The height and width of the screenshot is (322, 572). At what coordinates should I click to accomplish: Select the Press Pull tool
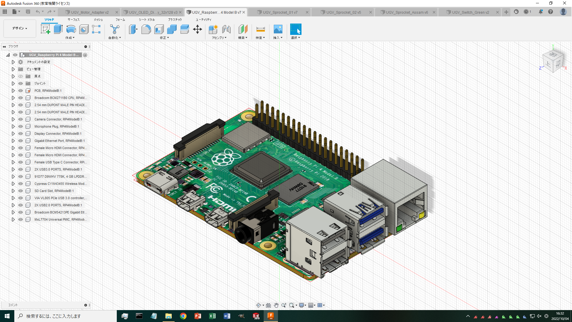pos(133,29)
